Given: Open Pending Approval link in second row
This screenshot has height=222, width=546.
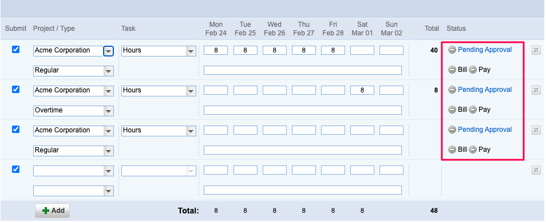Looking at the screenshot, I should point(485,90).
